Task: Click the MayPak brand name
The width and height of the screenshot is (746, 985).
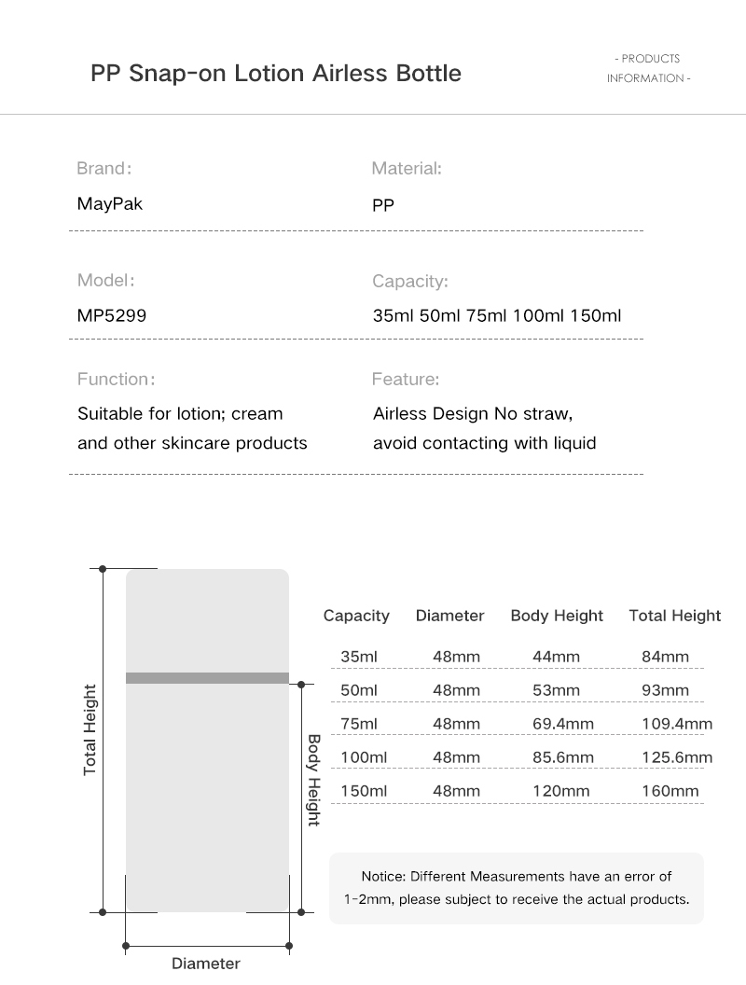Action: click(110, 204)
